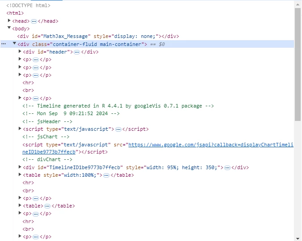Open the google.com/jsapi script src link
302x241 pixels.
(158, 148)
